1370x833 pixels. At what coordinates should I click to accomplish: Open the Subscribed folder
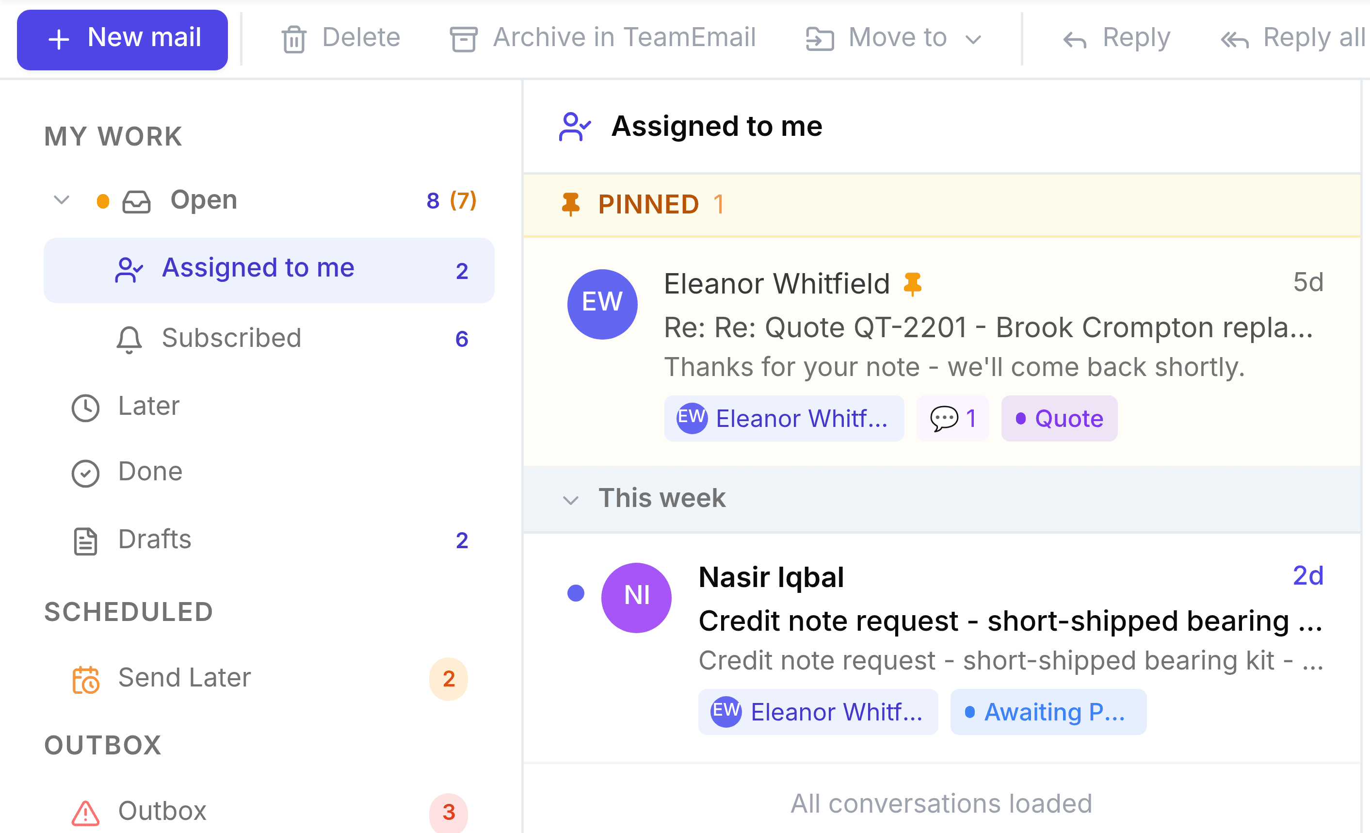pos(269,338)
